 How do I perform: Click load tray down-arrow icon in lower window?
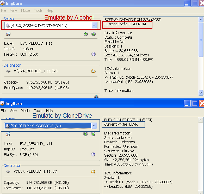coord(93,134)
